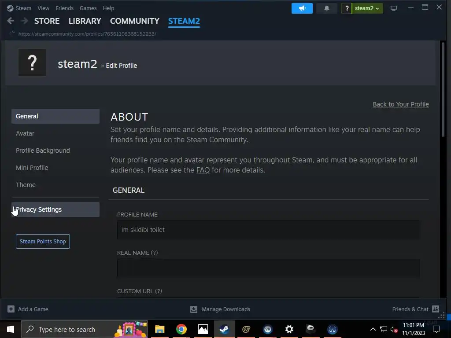Open the Games menu
This screenshot has height=338, width=451.
point(88,8)
